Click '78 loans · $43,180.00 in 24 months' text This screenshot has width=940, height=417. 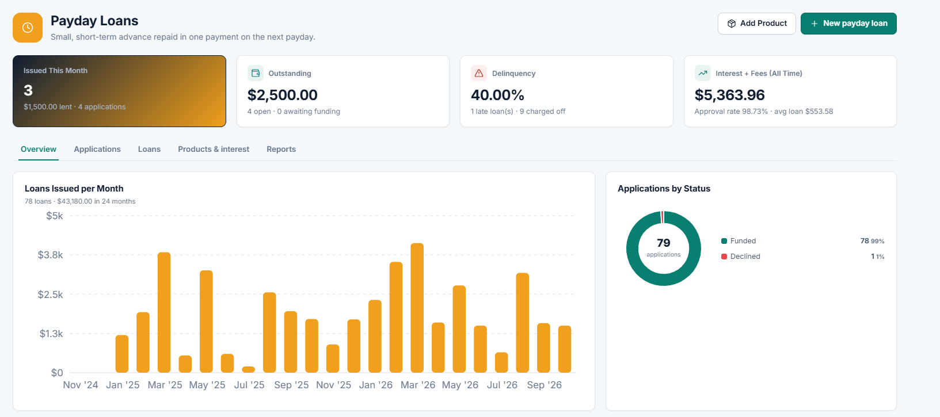[x=80, y=201]
